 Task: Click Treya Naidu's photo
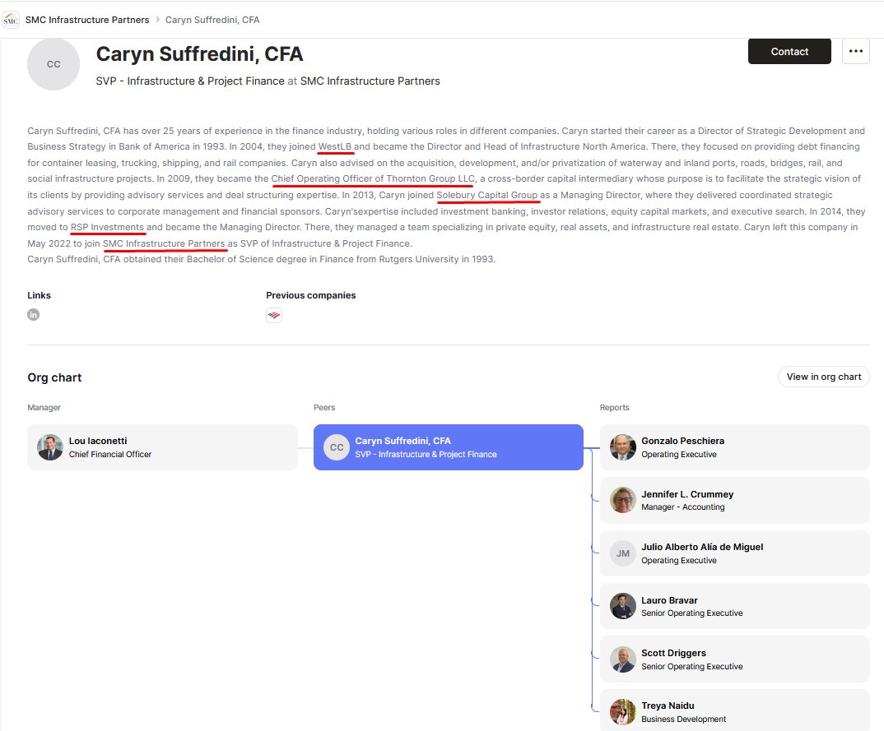[x=623, y=712]
